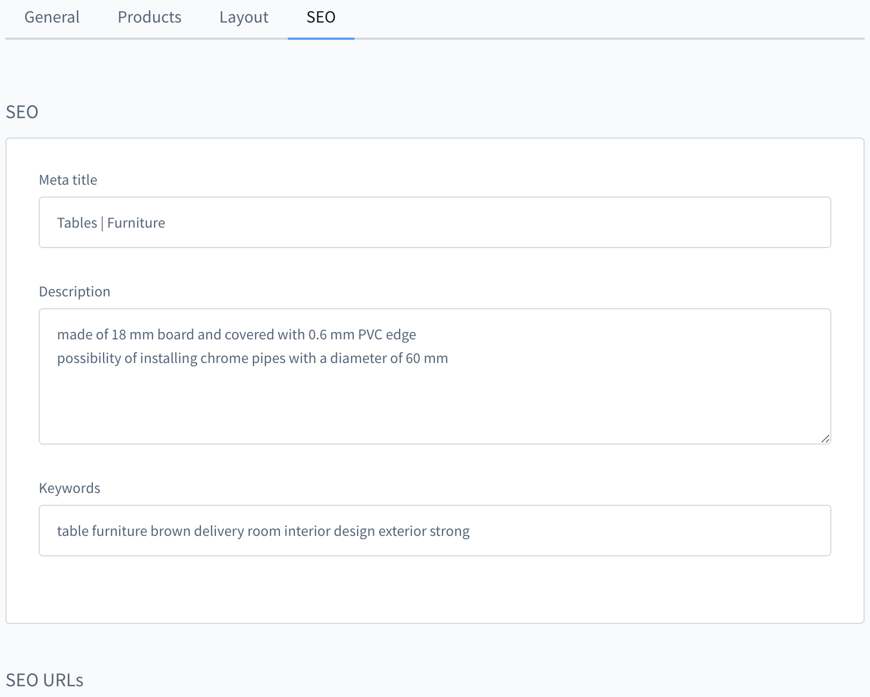Click the "Meta title" field label
This screenshot has width=870, height=697.
[x=68, y=180]
